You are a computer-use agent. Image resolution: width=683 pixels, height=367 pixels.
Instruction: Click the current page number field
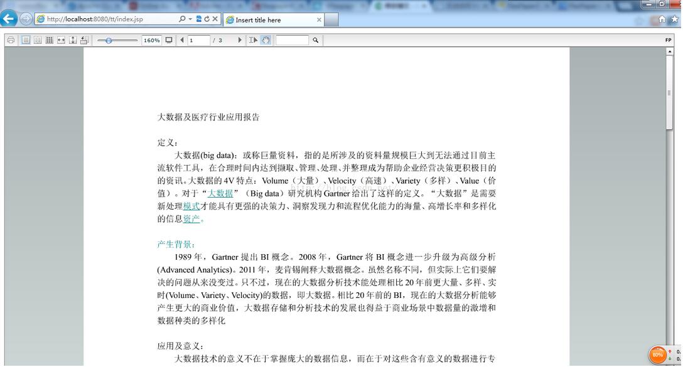[198, 40]
